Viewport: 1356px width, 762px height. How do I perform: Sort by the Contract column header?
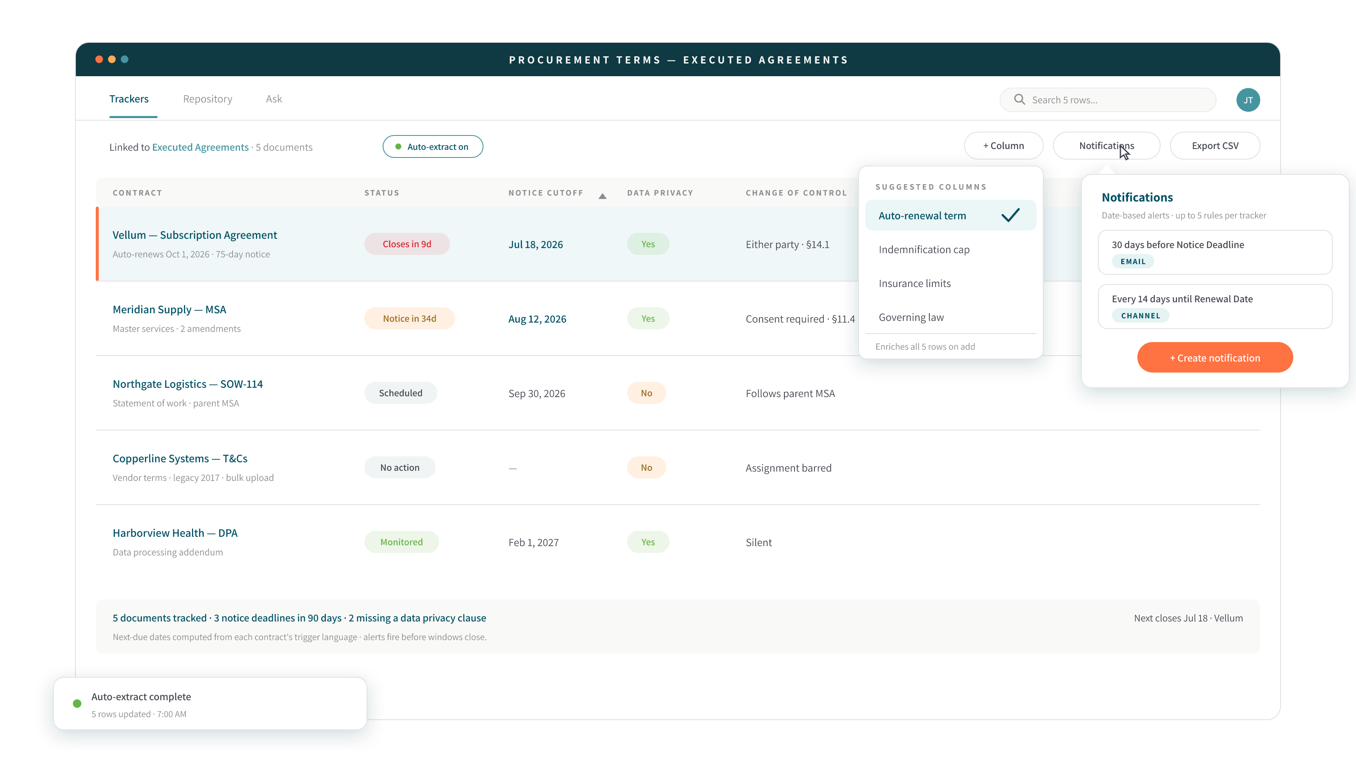click(x=137, y=193)
